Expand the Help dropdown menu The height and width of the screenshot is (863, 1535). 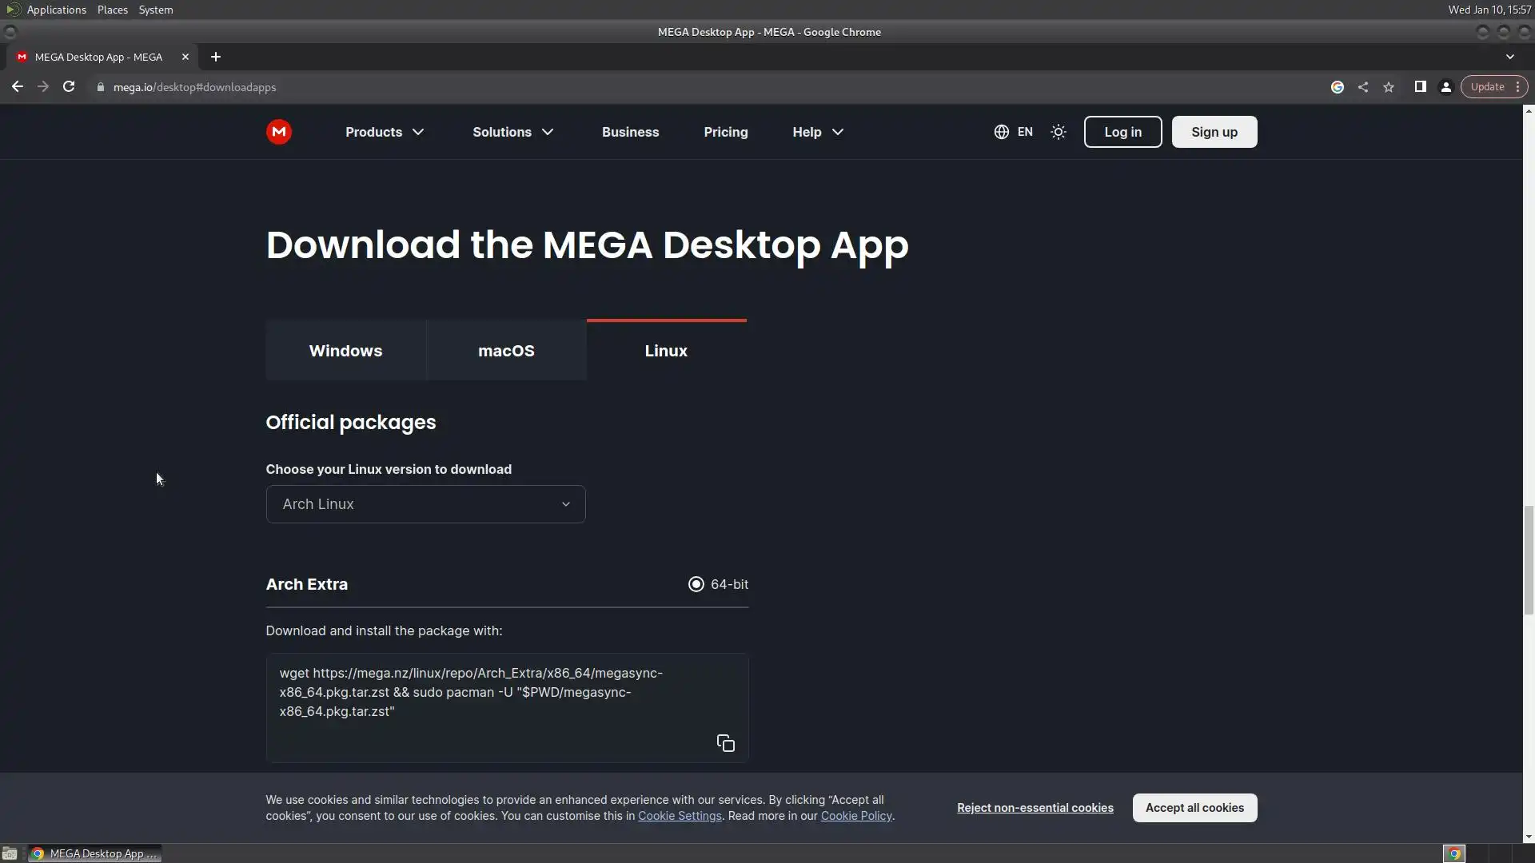coord(818,132)
